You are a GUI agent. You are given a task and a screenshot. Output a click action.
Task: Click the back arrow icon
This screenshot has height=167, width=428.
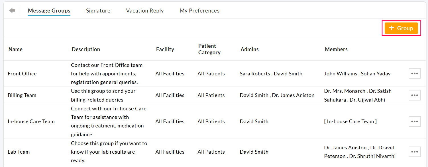(x=12, y=11)
